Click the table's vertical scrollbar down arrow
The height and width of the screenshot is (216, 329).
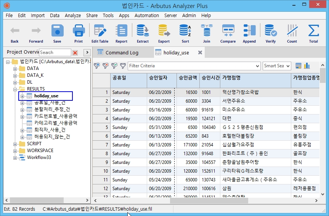(323, 194)
